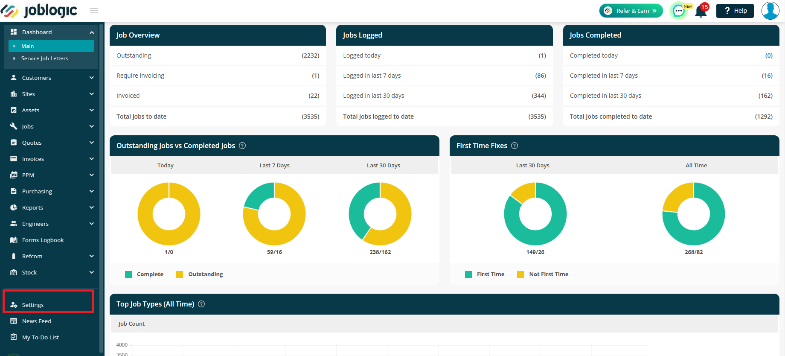This screenshot has height=356, width=785.
Task: Click the Sites building icon
Action: tap(14, 94)
